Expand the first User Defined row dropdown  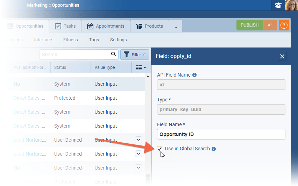point(139,140)
